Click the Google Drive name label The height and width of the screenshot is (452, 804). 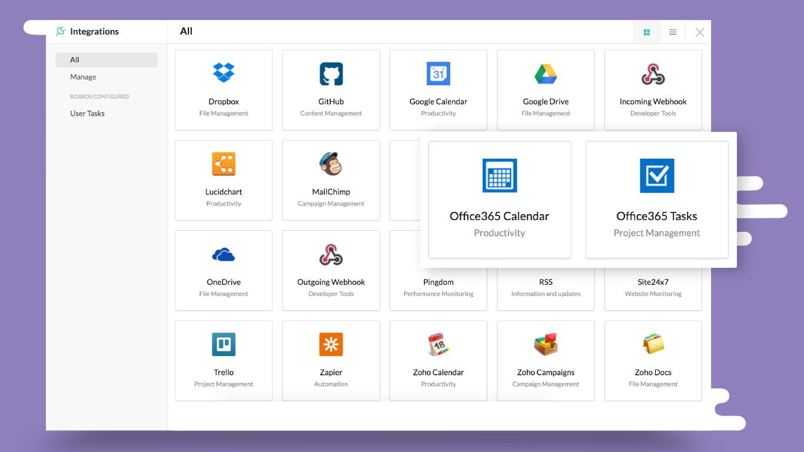coord(546,101)
